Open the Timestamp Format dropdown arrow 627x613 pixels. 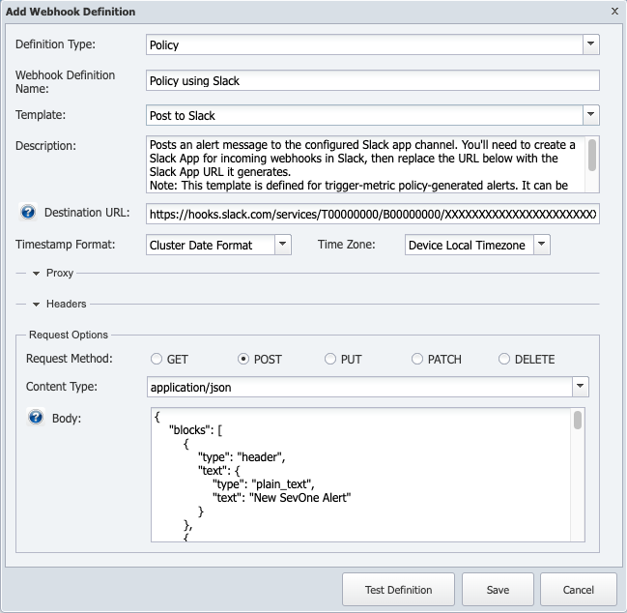pos(283,245)
